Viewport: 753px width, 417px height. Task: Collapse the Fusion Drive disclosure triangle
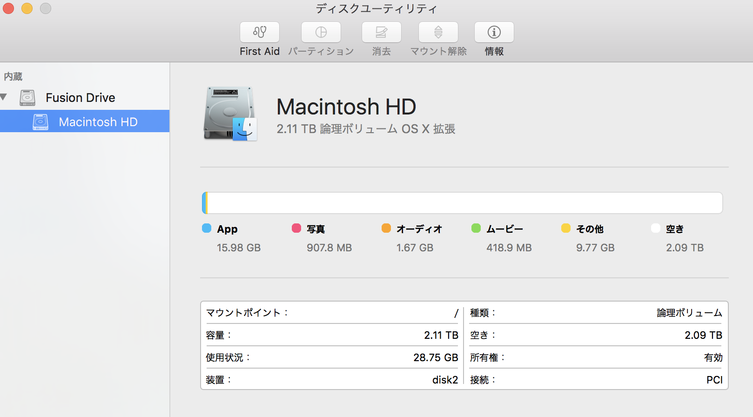[x=4, y=97]
